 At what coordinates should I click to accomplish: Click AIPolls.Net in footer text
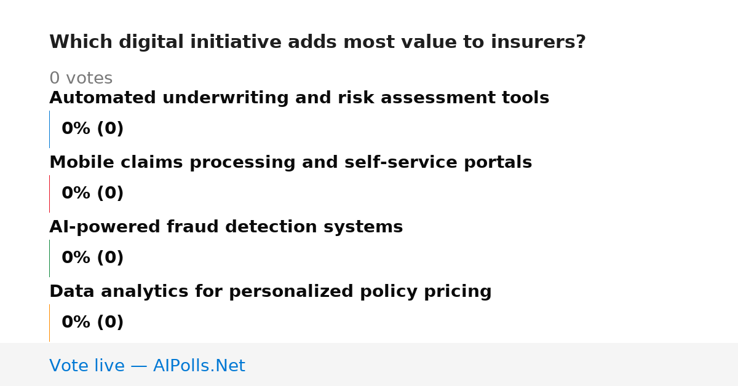tap(199, 366)
